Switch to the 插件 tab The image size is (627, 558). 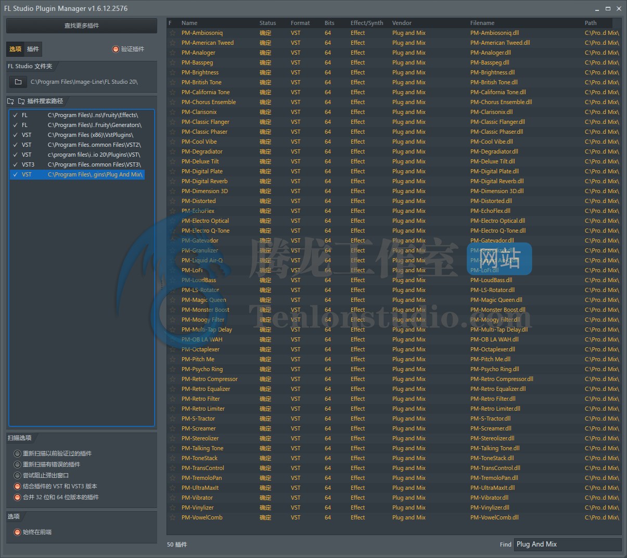[x=33, y=49]
